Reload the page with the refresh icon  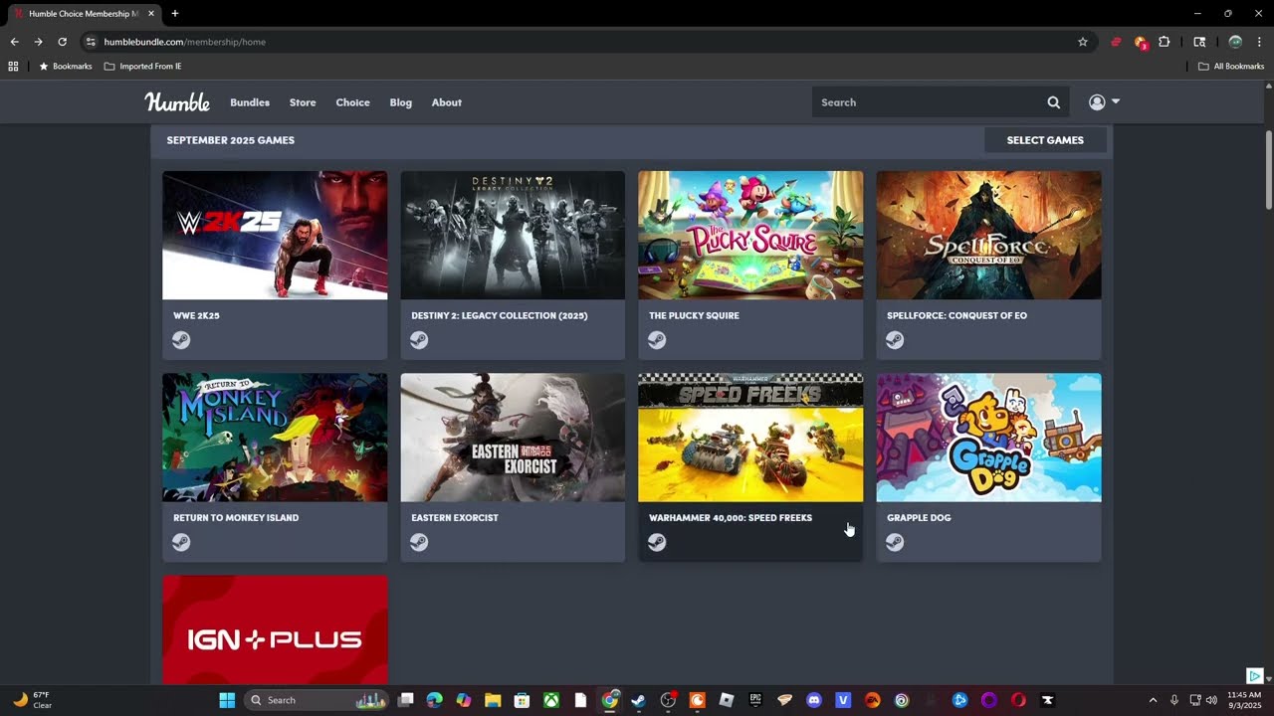pos(62,42)
